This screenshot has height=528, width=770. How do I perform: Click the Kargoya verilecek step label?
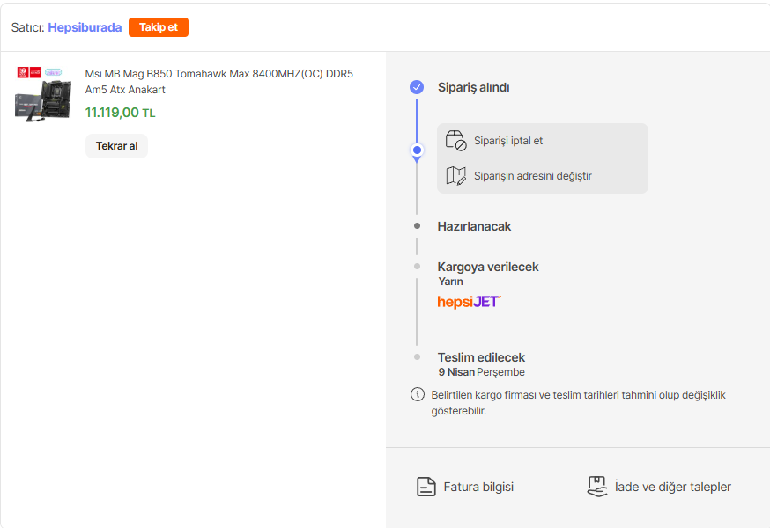tap(487, 267)
